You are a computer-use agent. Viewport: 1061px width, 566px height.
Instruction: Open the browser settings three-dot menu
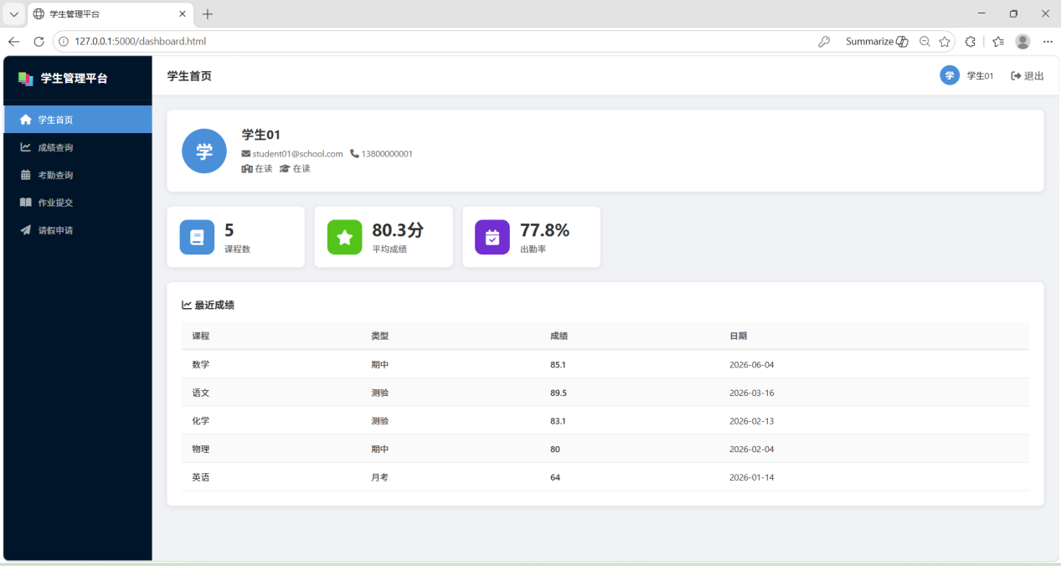(x=1048, y=41)
